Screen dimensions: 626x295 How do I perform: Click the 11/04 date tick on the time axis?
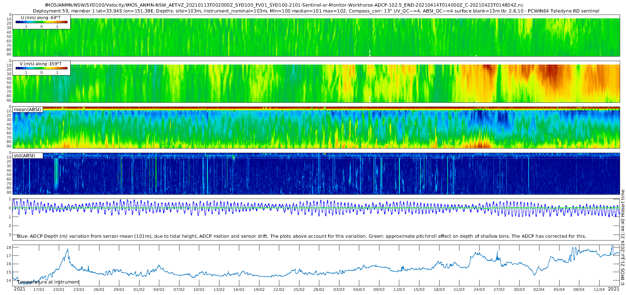[599, 289]
